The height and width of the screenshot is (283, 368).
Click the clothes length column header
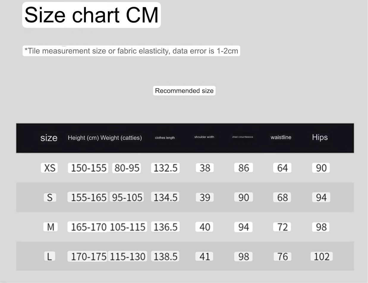165,138
